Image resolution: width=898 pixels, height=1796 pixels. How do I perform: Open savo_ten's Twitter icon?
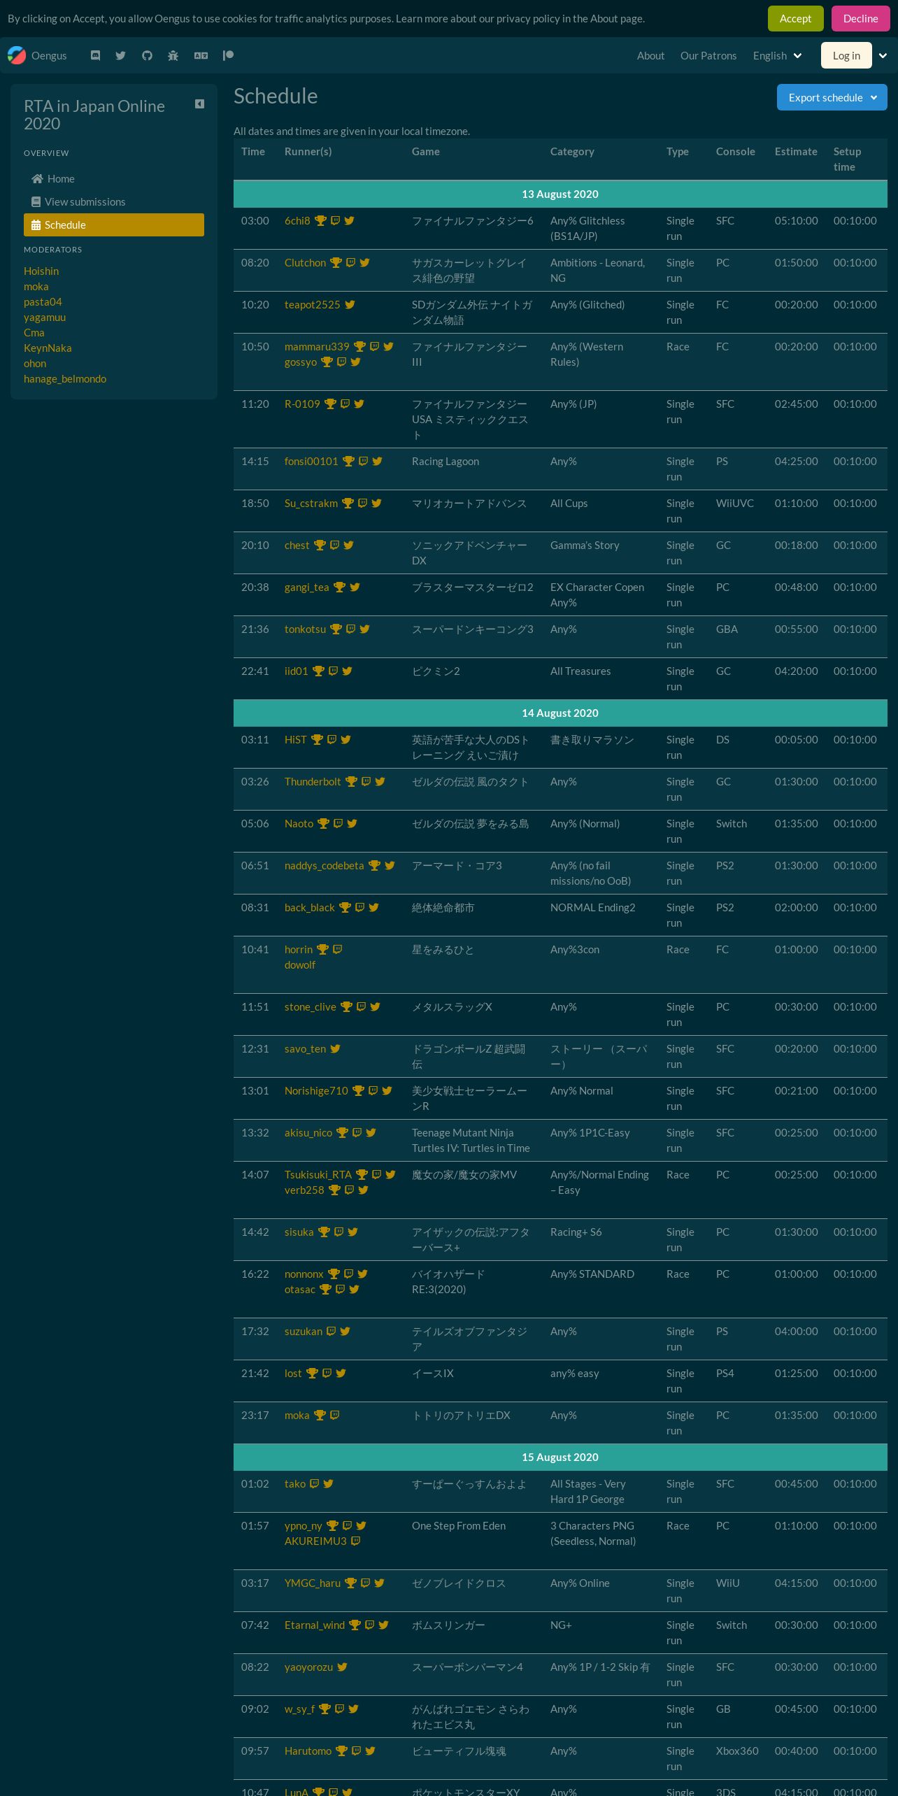(x=335, y=1048)
